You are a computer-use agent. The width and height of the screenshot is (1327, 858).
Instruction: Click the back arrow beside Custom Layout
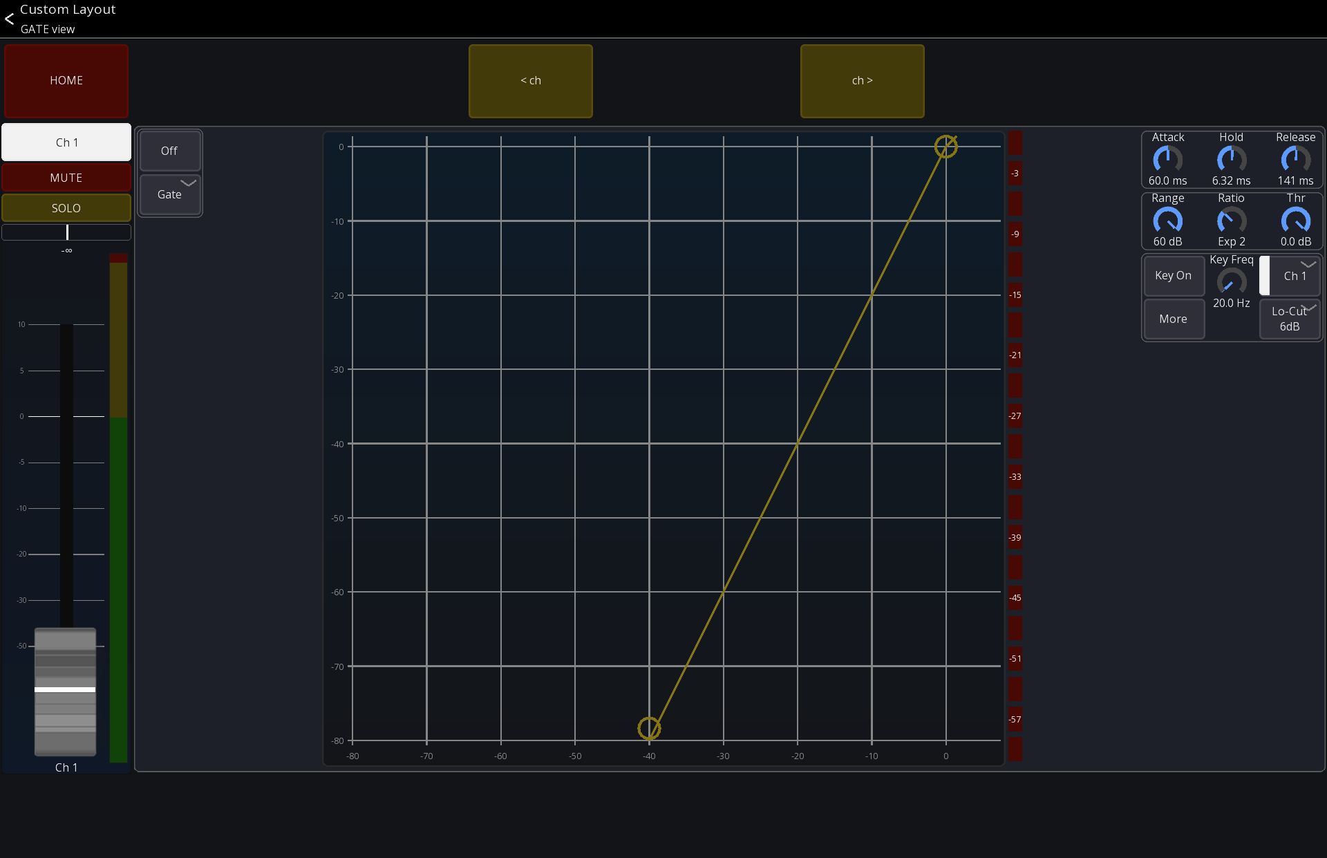tap(9, 19)
